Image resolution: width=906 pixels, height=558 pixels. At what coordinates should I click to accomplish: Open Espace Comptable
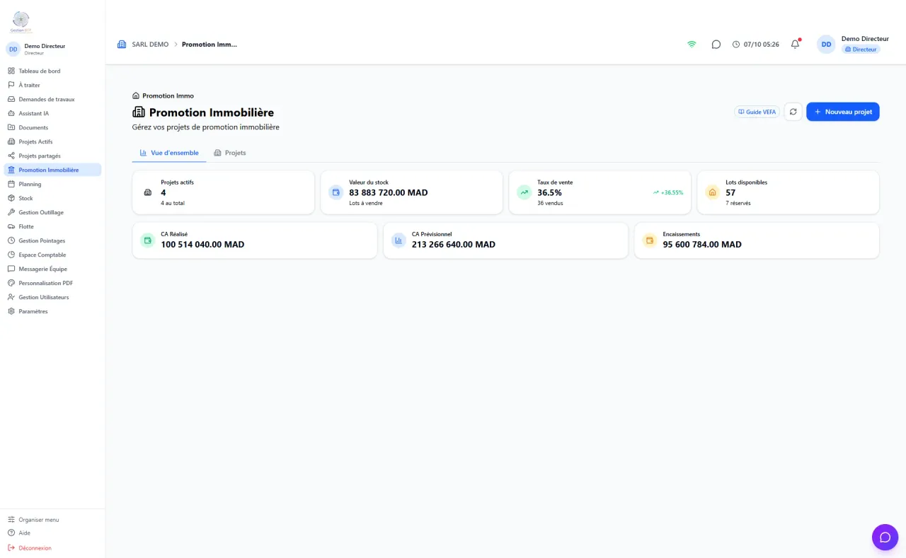point(52,255)
